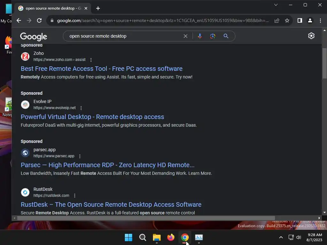Click the vertical scrollbar thumb
This screenshot has width=327, height=245.
pyautogui.click(x=324, y=63)
